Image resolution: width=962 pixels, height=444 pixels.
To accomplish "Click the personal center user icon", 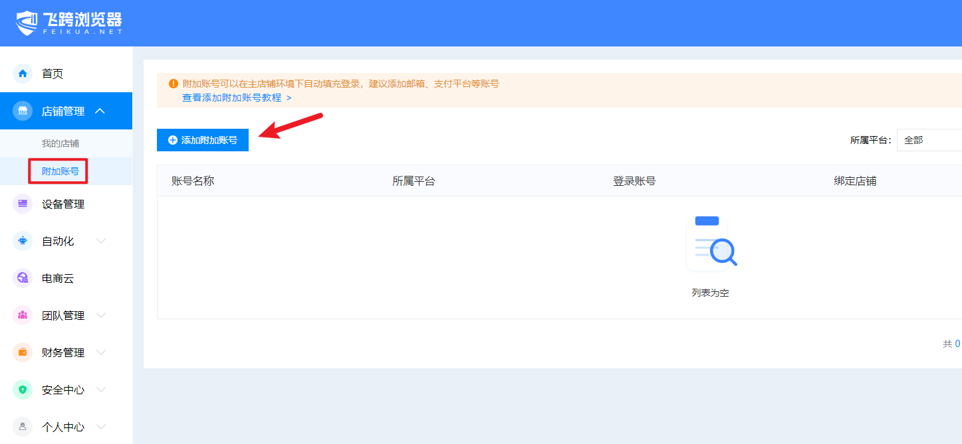I will [23, 427].
